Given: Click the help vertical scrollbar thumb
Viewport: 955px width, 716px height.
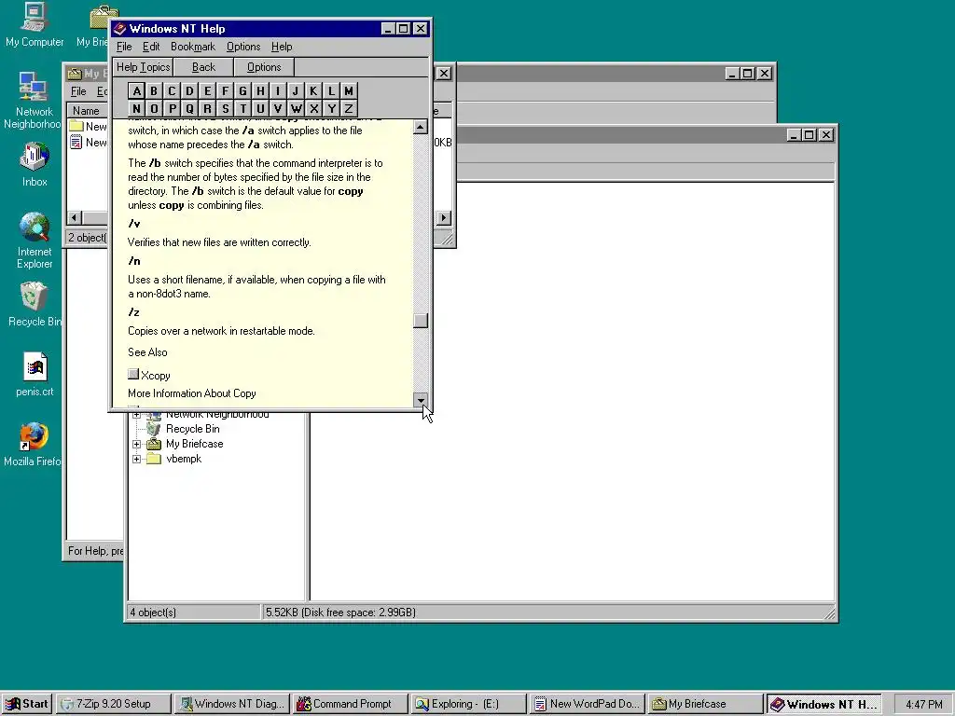Looking at the screenshot, I should pyautogui.click(x=421, y=321).
